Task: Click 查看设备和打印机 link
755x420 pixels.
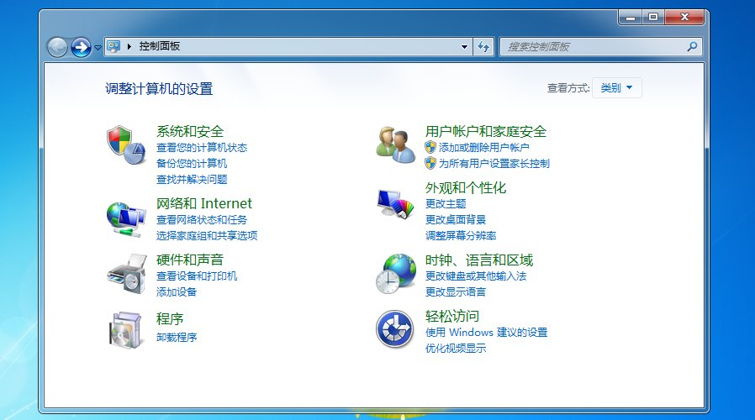Action: [197, 276]
